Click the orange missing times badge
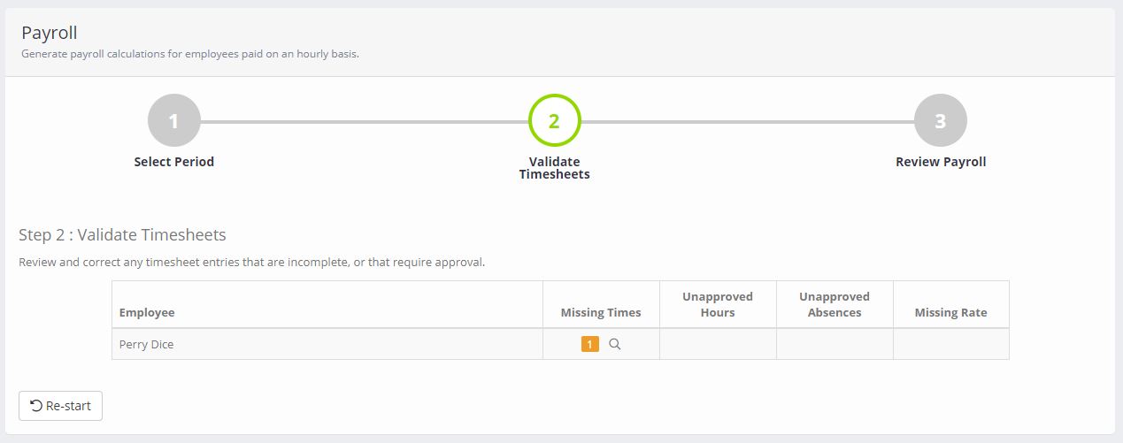The width and height of the screenshot is (1123, 443). (590, 345)
